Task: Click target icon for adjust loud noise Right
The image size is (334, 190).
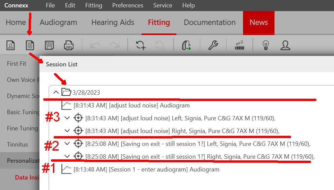Action: [78, 131]
